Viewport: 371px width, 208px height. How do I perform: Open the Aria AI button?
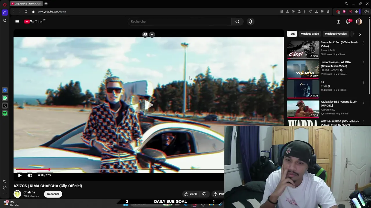pyautogui.click(x=367, y=12)
